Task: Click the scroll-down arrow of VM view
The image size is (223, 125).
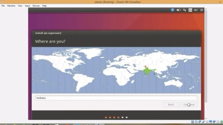Action: 206,118
